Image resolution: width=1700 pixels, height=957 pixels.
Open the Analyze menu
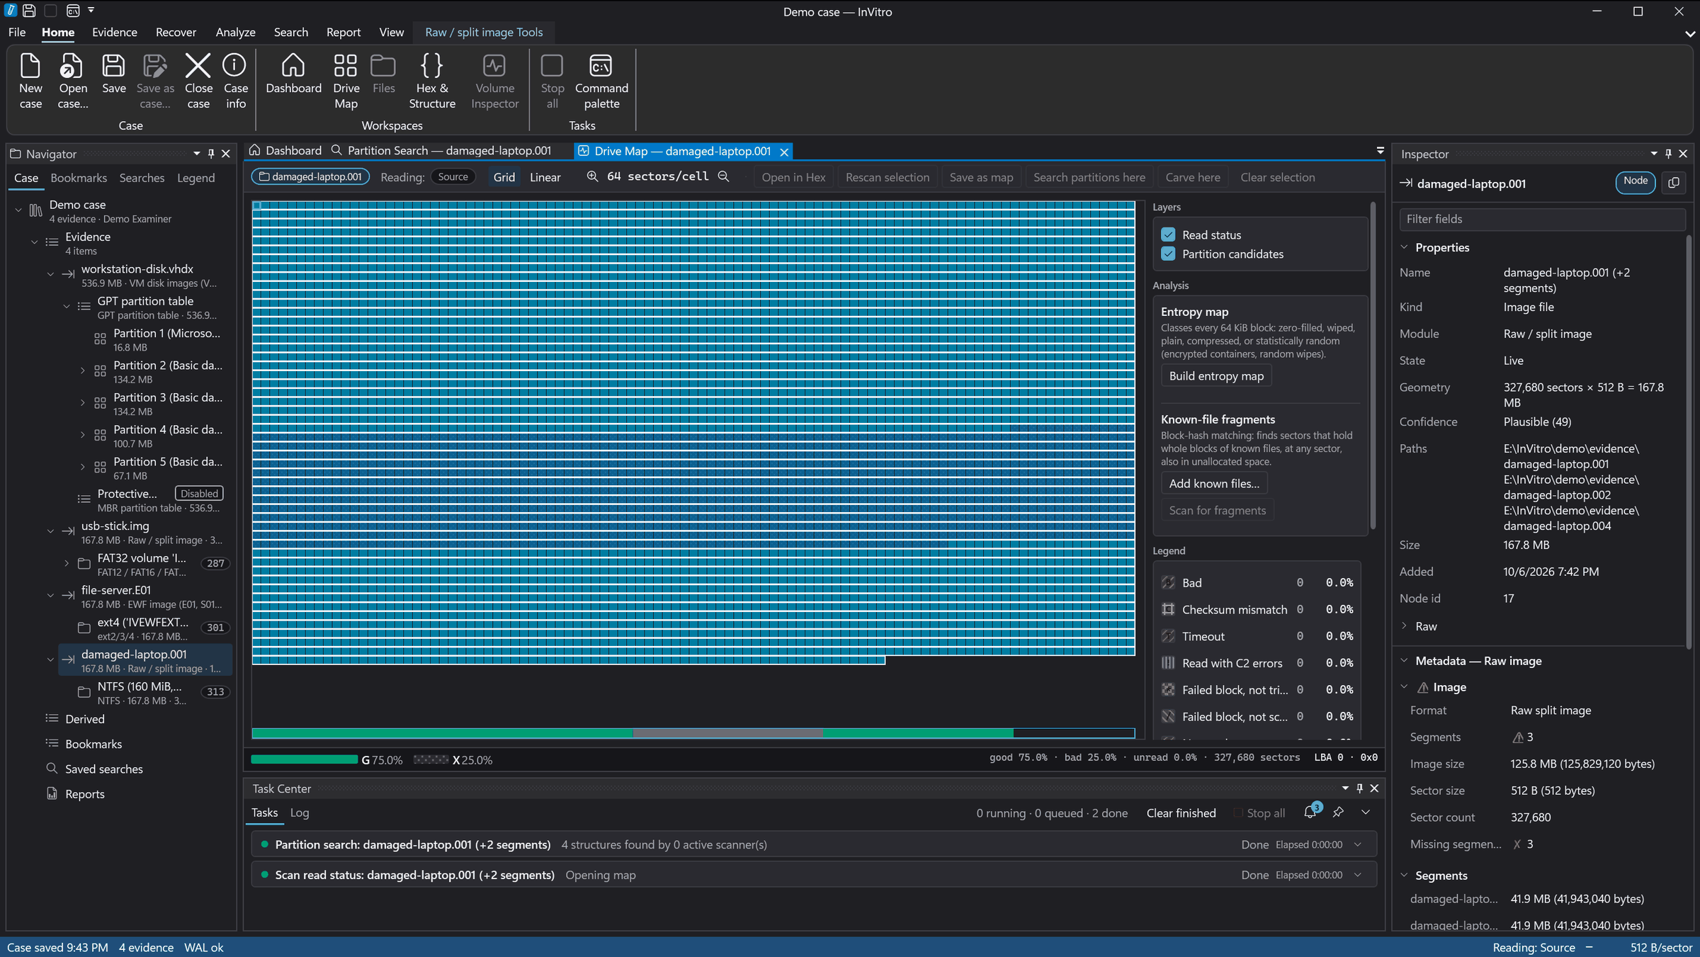point(235,32)
